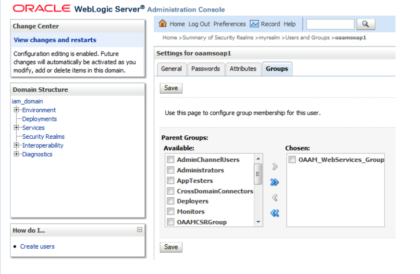The image size is (420, 274).
Task: Click Available list scrollbar up arrow
Action: [x=258, y=158]
